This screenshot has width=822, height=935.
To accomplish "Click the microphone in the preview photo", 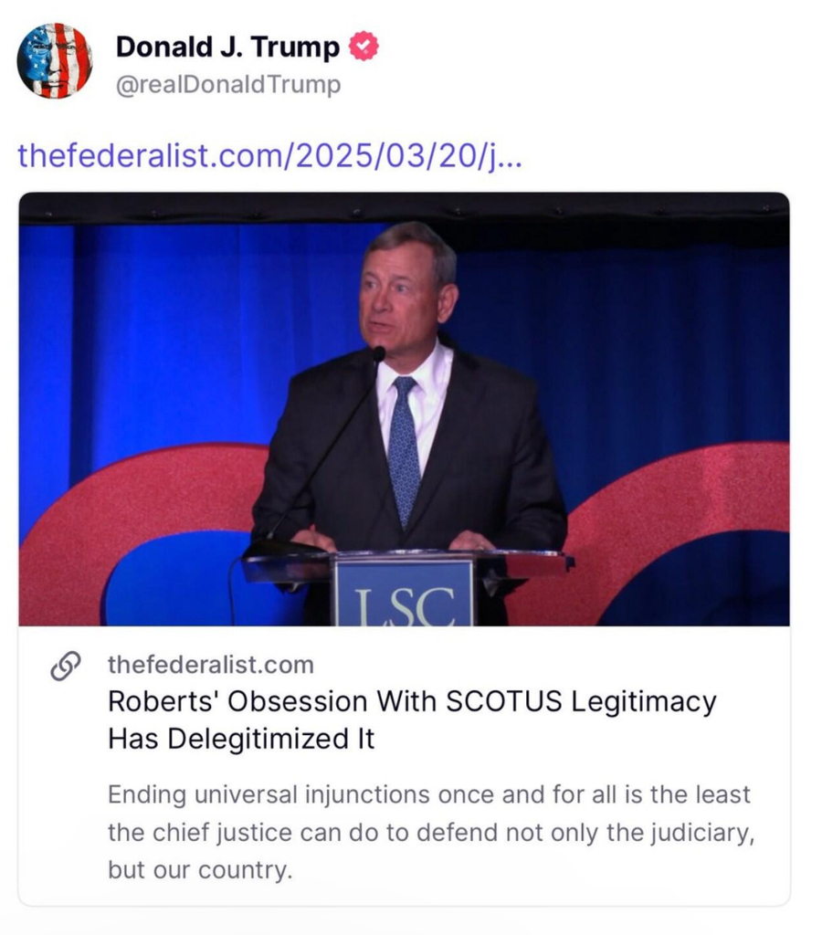I will [x=378, y=354].
